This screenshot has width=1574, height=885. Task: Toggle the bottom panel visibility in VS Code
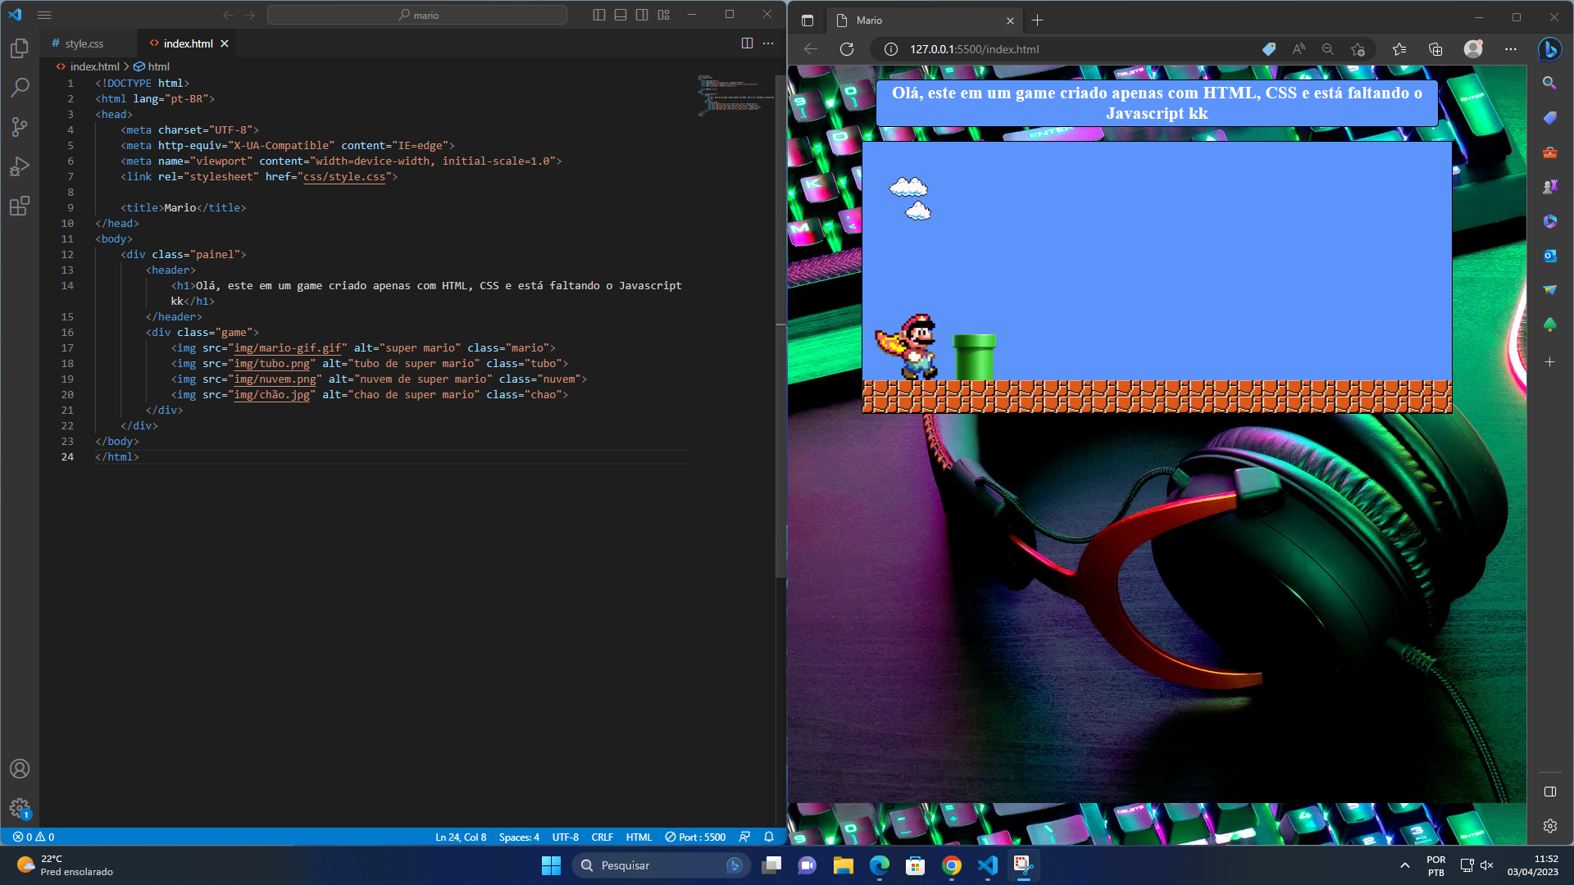click(x=621, y=14)
